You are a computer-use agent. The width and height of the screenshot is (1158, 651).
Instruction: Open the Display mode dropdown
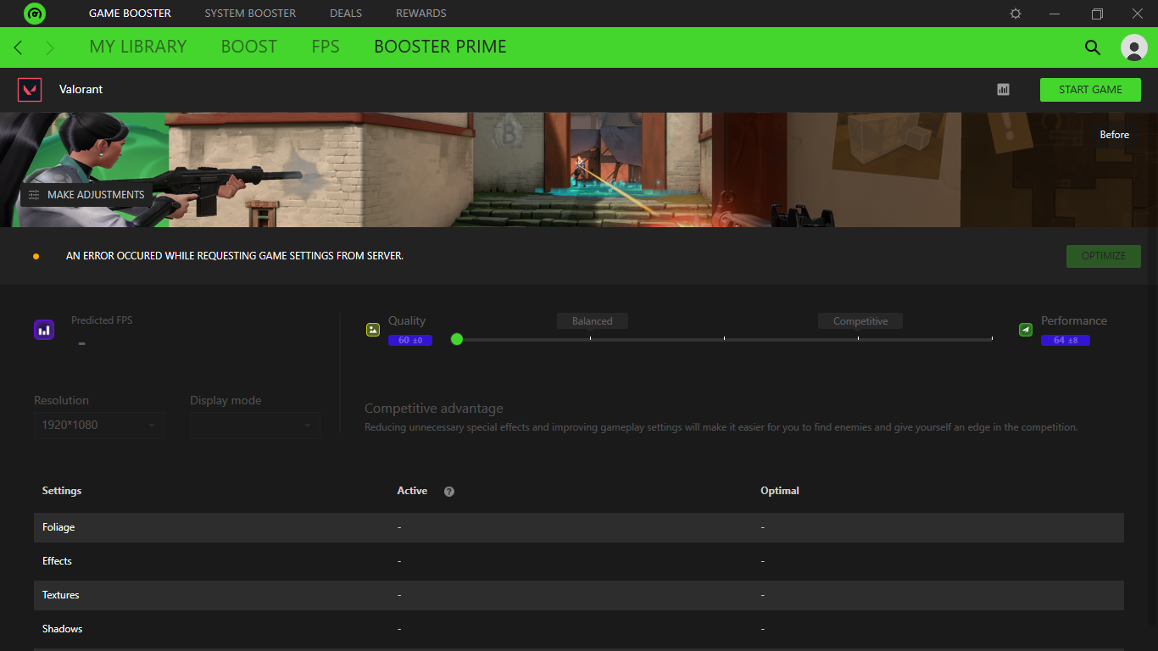click(x=255, y=425)
